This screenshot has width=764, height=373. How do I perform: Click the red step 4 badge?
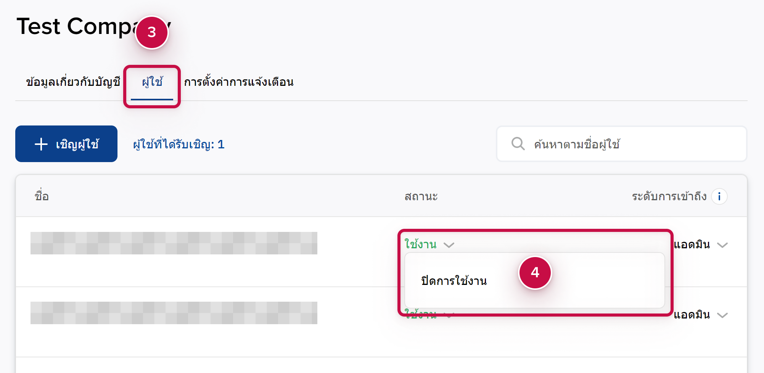pos(535,272)
